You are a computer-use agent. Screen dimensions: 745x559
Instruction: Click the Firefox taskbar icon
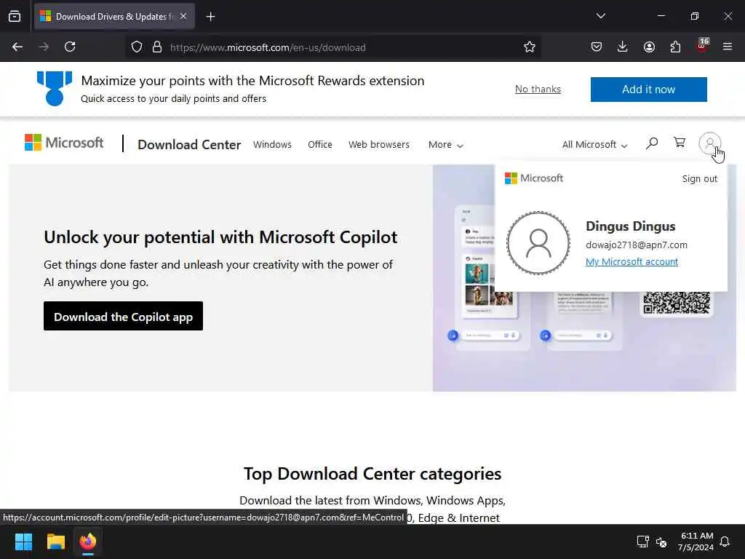point(88,542)
